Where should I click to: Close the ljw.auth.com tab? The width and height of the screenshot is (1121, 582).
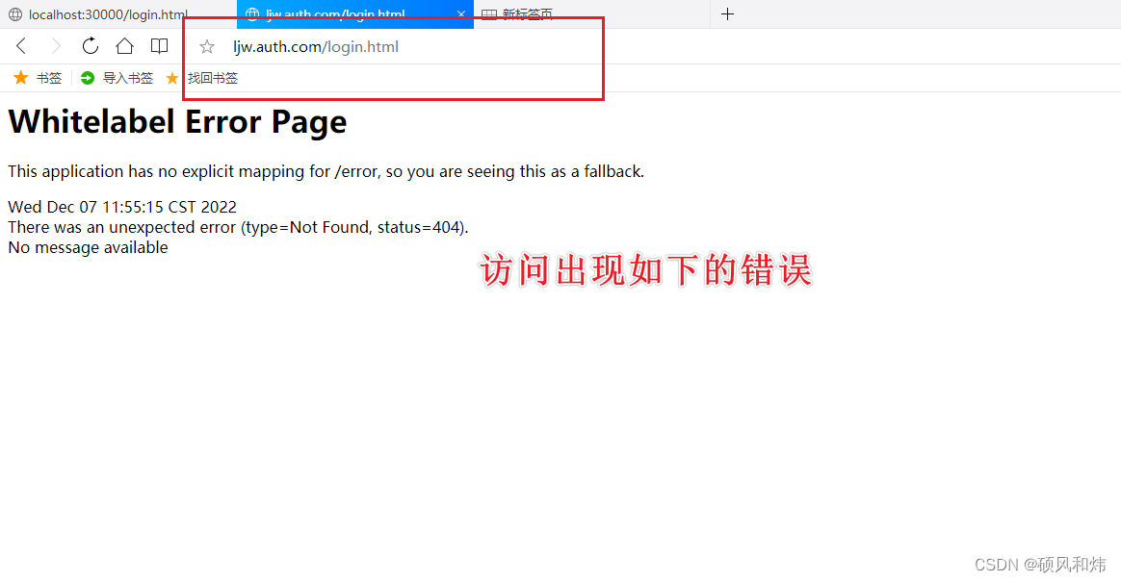point(461,14)
